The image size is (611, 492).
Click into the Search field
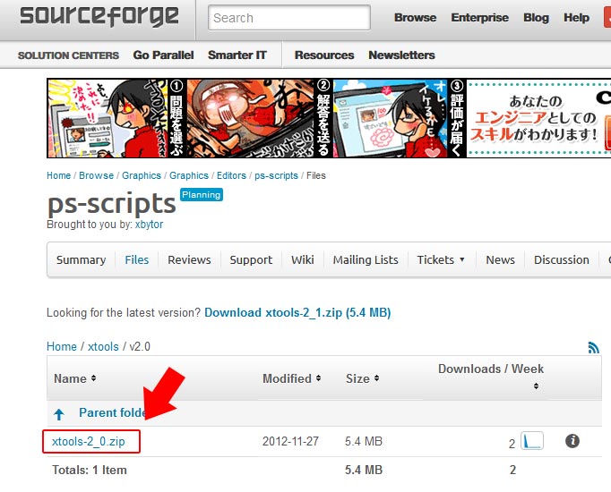click(289, 18)
